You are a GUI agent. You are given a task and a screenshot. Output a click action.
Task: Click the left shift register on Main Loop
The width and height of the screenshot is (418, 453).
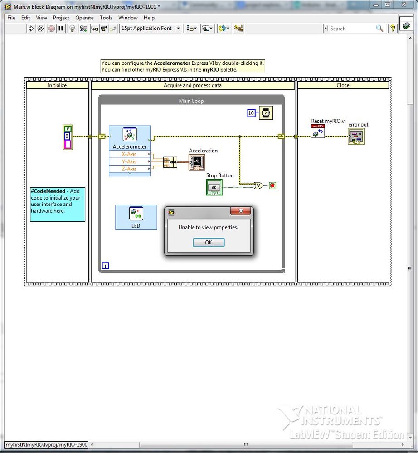pos(102,136)
